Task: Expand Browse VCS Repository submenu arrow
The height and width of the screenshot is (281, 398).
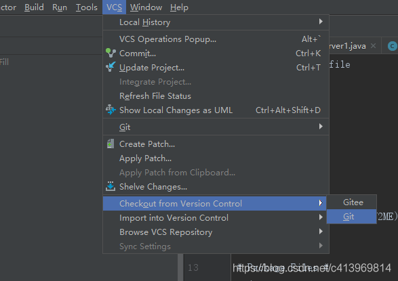Action: [x=321, y=232]
